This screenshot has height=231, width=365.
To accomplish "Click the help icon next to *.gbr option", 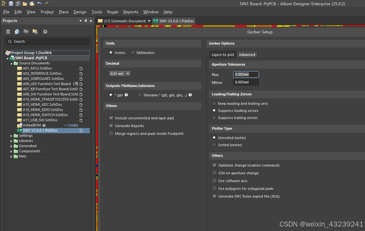I will [x=126, y=95].
